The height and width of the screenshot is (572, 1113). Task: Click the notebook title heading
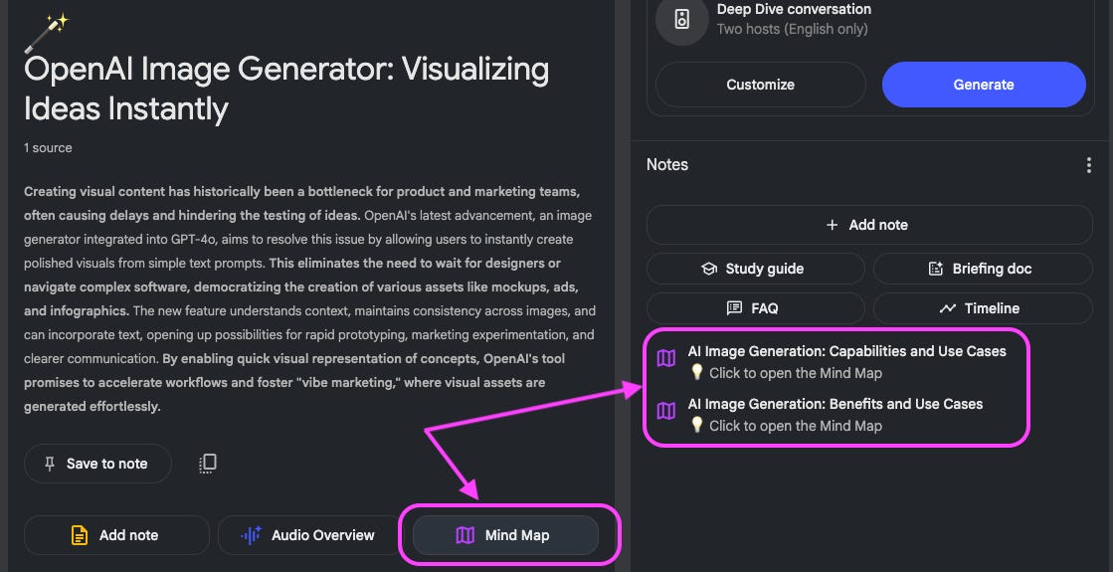tap(286, 89)
